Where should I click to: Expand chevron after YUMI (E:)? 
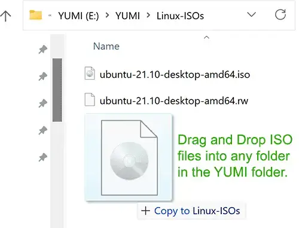tap(108, 15)
